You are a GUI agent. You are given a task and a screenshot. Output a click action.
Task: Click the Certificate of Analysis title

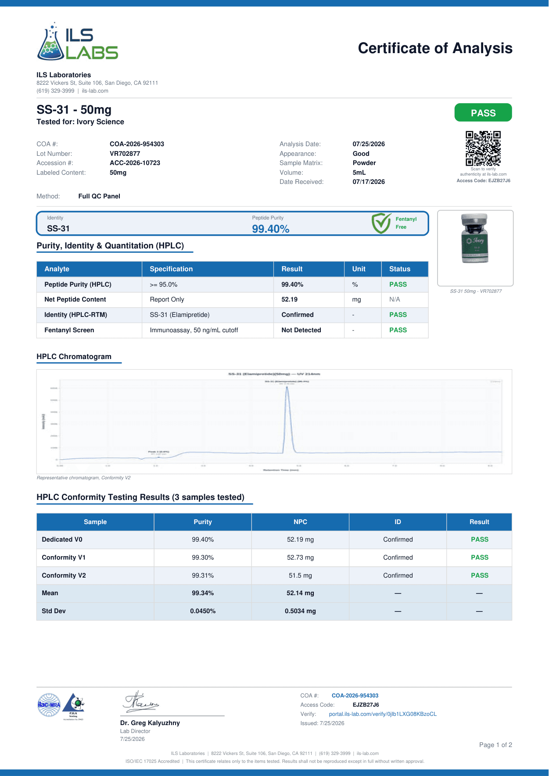coord(435,48)
